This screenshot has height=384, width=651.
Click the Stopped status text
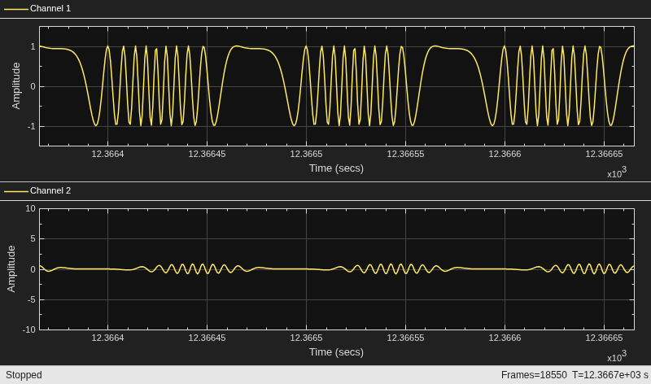(x=24, y=375)
